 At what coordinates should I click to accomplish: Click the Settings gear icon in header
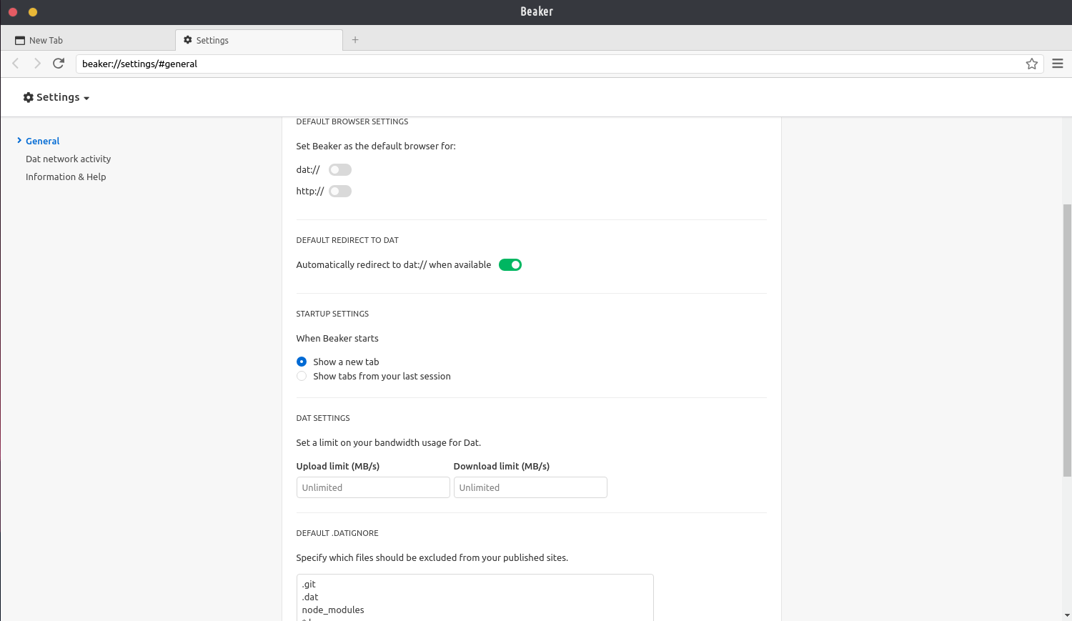(x=29, y=97)
